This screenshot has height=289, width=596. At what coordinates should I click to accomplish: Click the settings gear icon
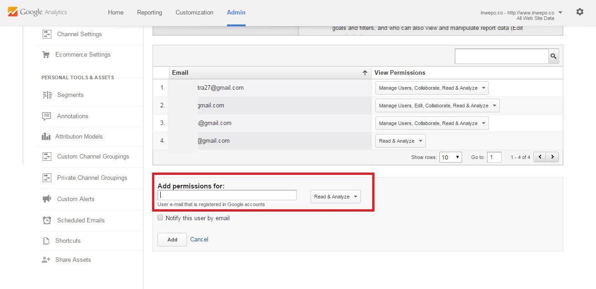pos(580,12)
